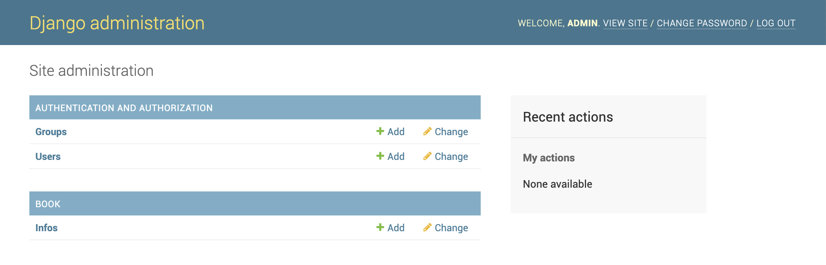Click the pencil icon in Infos row

(x=427, y=227)
